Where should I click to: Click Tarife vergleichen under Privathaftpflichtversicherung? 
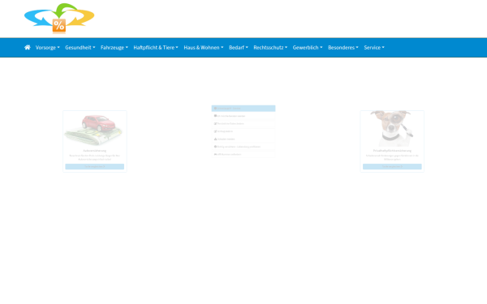tap(392, 166)
